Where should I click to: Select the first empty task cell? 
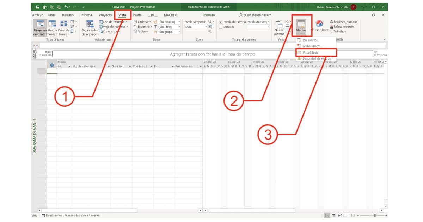coord(52,71)
